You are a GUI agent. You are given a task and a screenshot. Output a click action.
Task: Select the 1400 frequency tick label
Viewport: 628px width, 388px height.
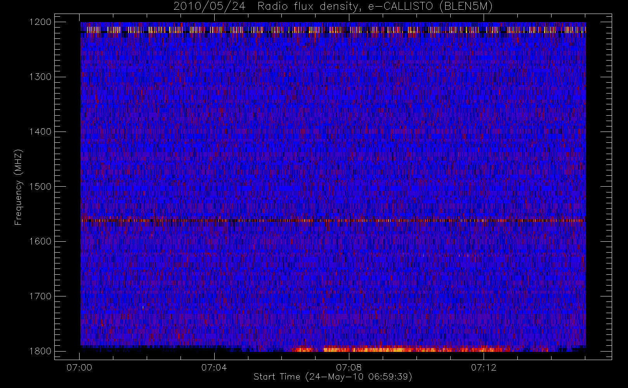[40, 132]
